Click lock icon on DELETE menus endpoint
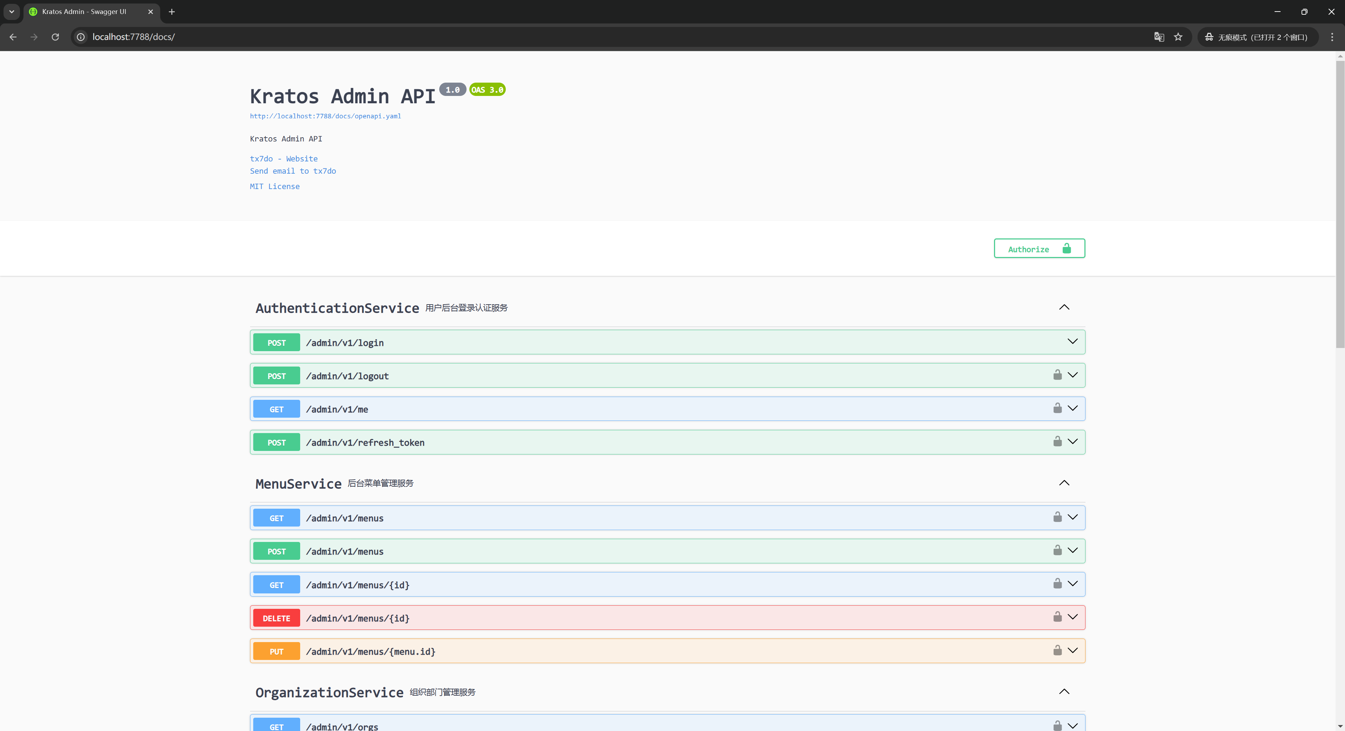Viewport: 1345px width, 731px height. [x=1057, y=617]
